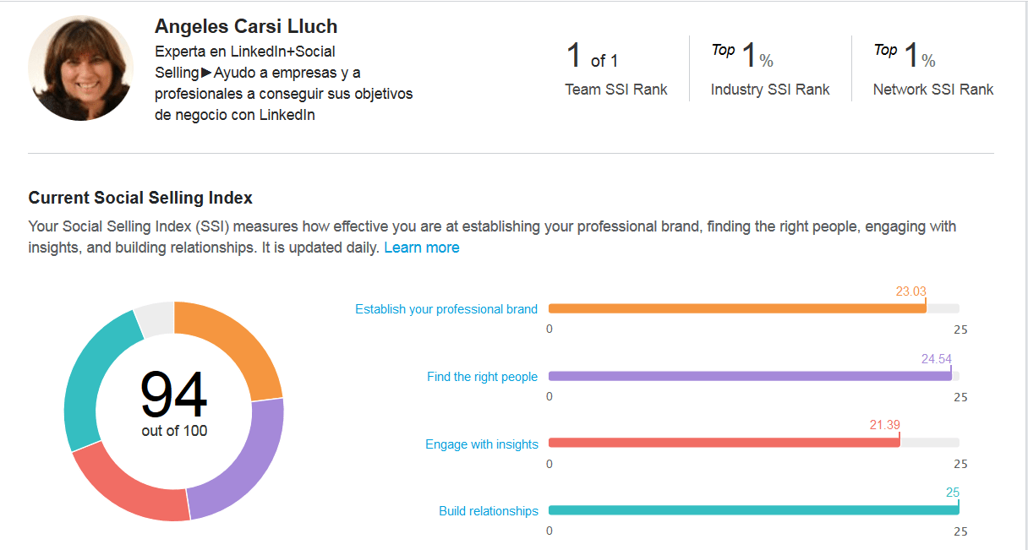Open the Learn more link

[421, 248]
